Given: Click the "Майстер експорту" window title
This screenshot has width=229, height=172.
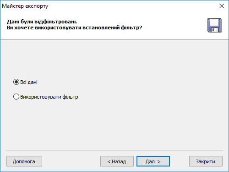Looking at the screenshot, I should point(25,6).
